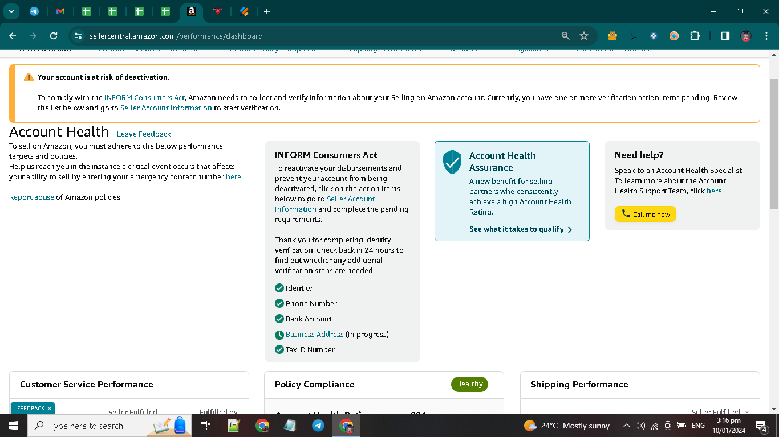Click 'here' for Account Health Support Team
The width and height of the screenshot is (779, 437).
click(714, 191)
